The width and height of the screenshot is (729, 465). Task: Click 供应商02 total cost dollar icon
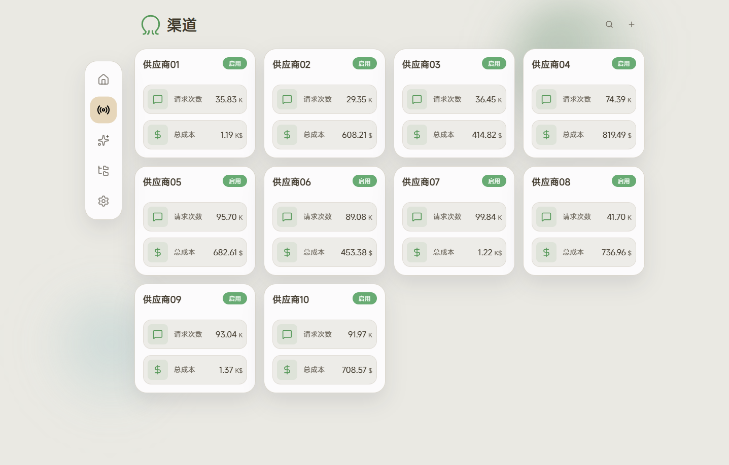(x=287, y=135)
